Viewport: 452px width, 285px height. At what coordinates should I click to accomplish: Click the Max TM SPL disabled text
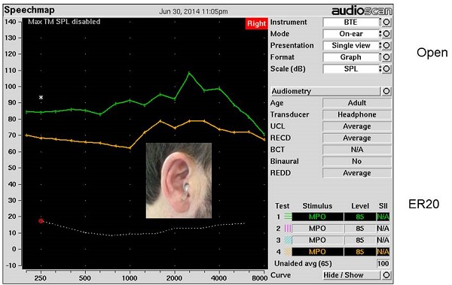64,22
